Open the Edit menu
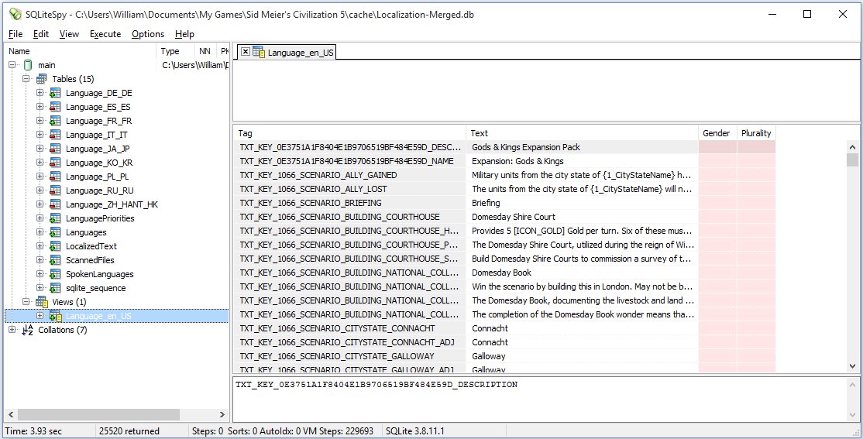This screenshot has width=863, height=439. point(41,34)
